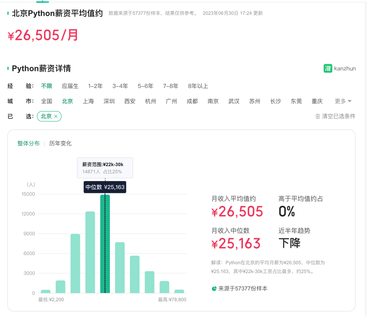
Task: Choose 苏州 as city
Action: [255, 101]
